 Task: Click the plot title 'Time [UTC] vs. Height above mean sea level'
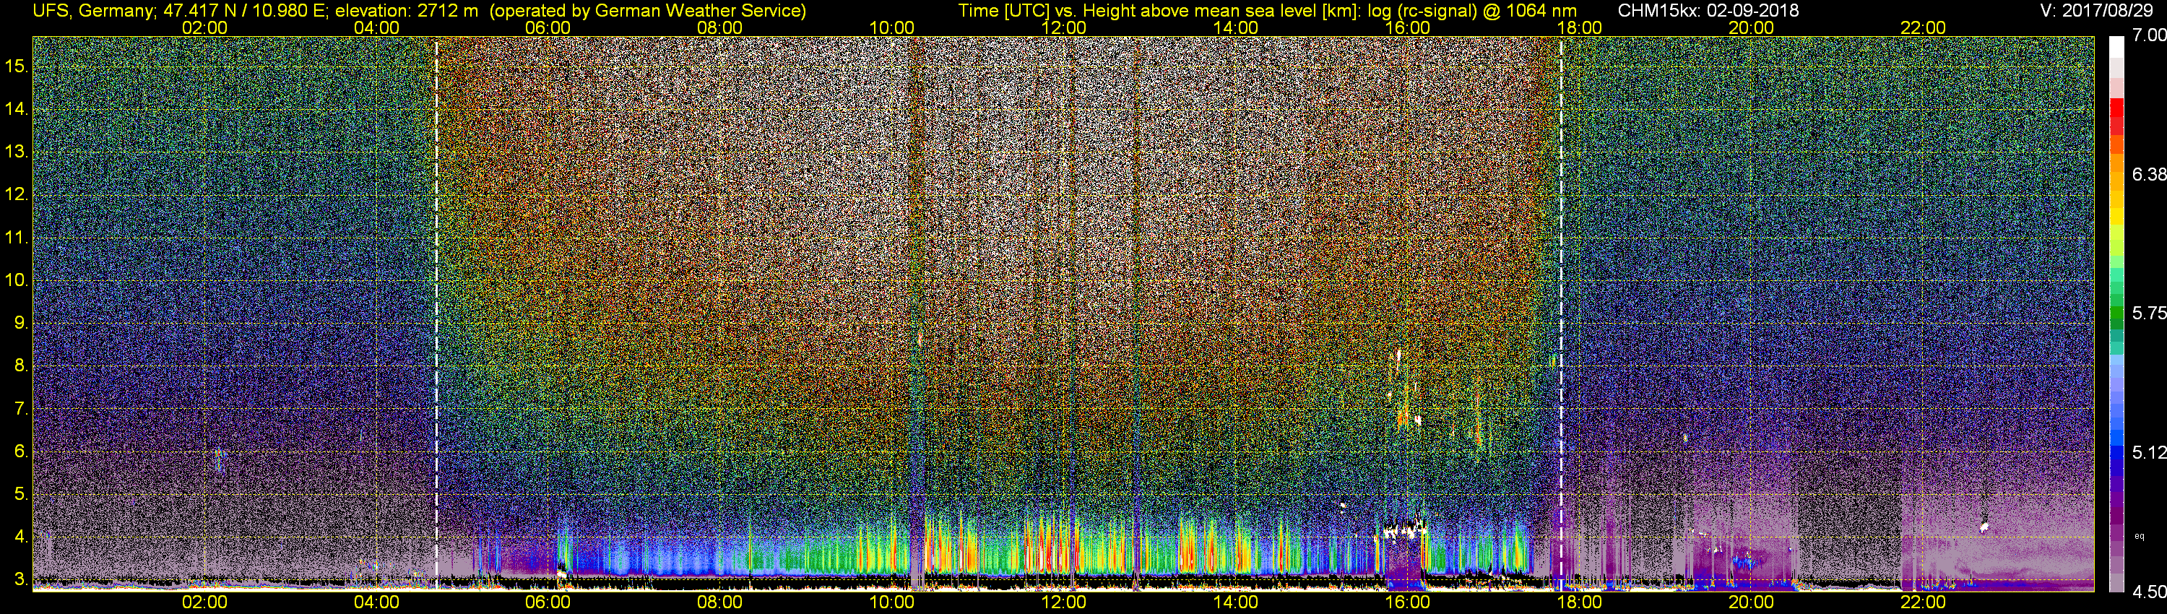[x=1139, y=11]
